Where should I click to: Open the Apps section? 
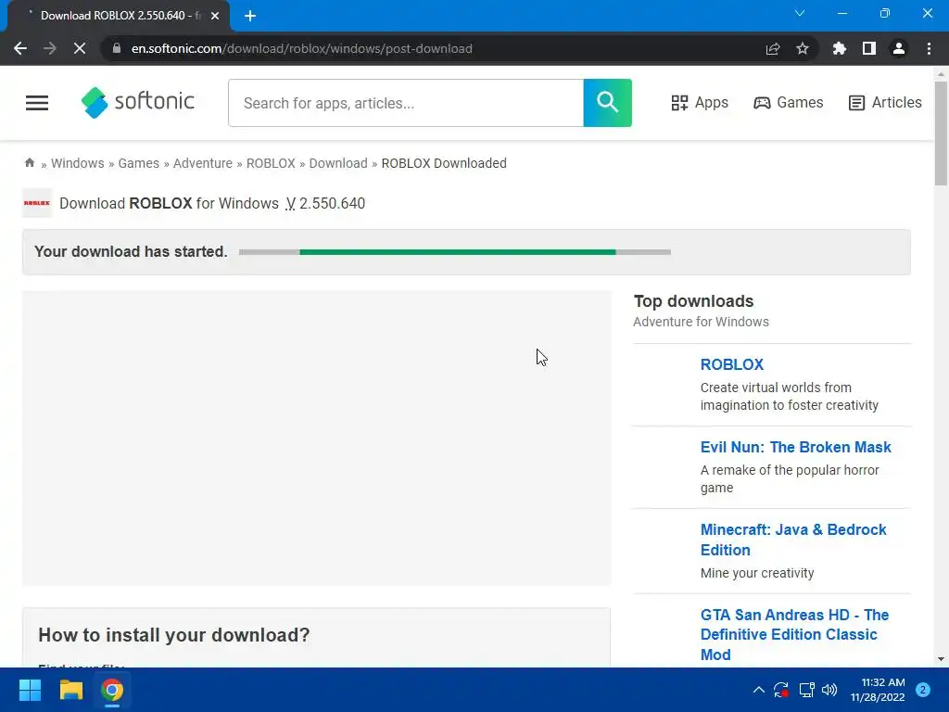click(700, 103)
